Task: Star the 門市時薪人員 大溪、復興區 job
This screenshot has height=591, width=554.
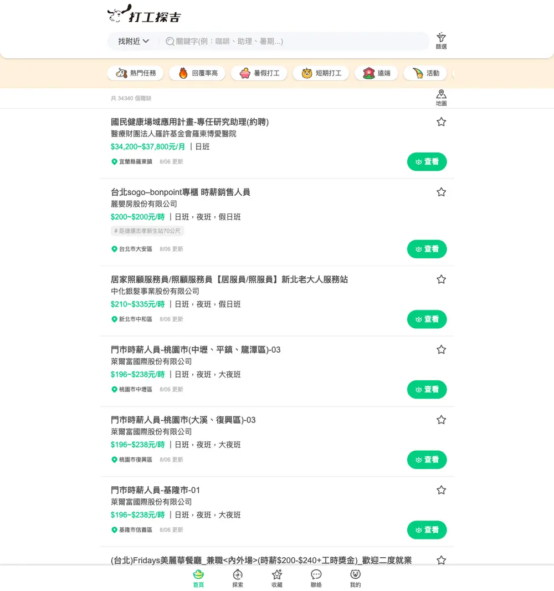Action: click(x=441, y=420)
